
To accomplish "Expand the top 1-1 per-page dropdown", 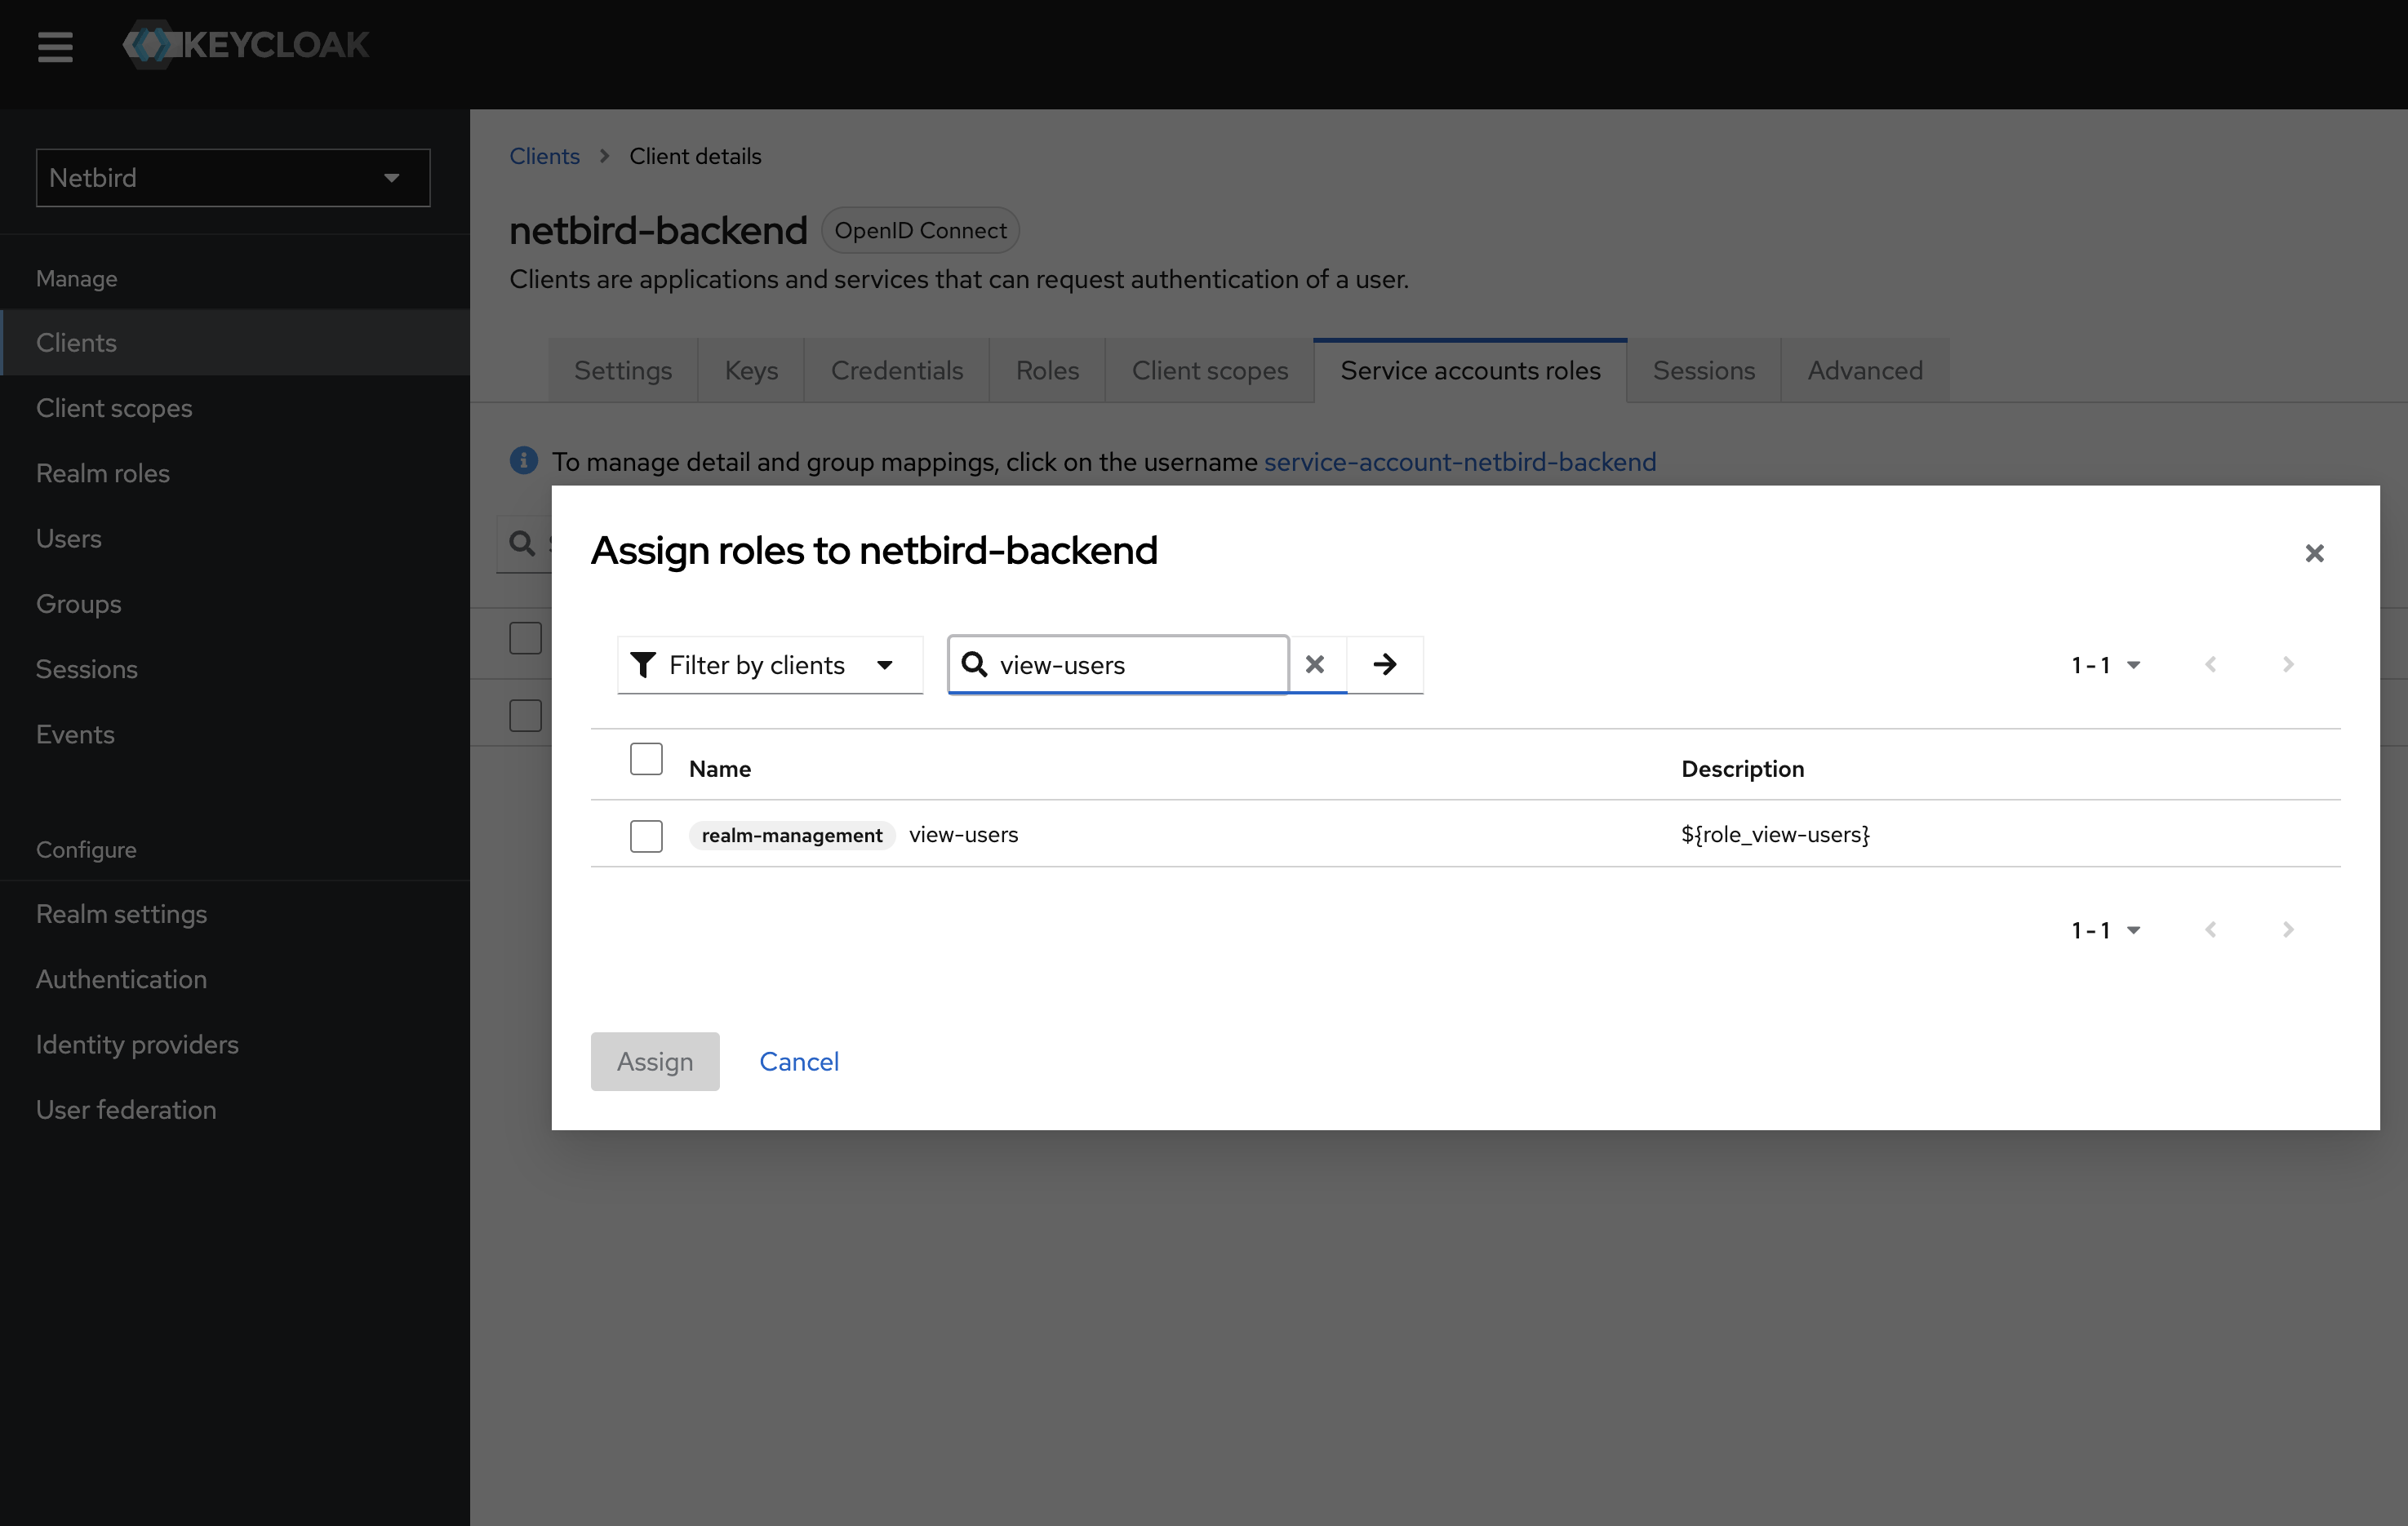I will 2106,665.
